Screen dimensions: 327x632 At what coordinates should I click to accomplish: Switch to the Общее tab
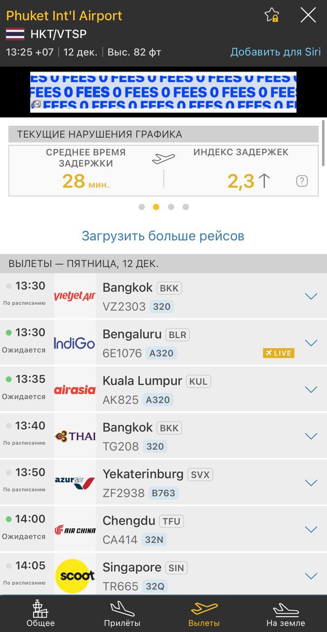pyautogui.click(x=41, y=614)
